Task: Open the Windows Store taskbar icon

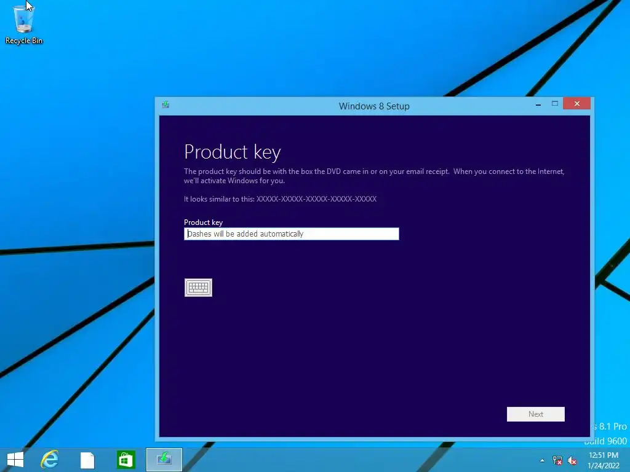Action: click(126, 460)
